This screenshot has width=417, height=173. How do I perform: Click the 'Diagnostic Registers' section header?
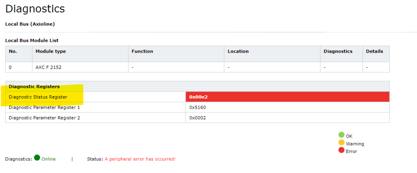(34, 86)
